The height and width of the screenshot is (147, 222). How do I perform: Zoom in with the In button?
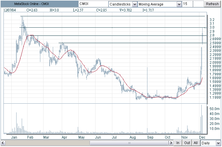tap(178, 143)
